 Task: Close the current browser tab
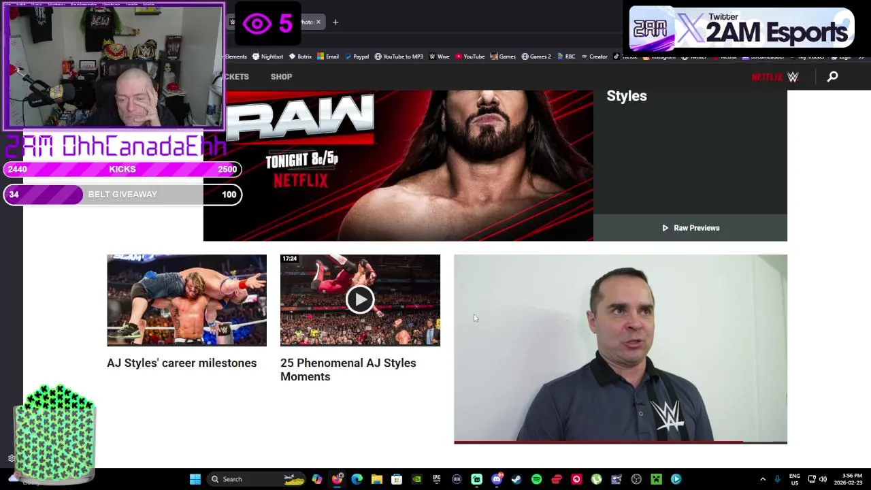point(318,22)
